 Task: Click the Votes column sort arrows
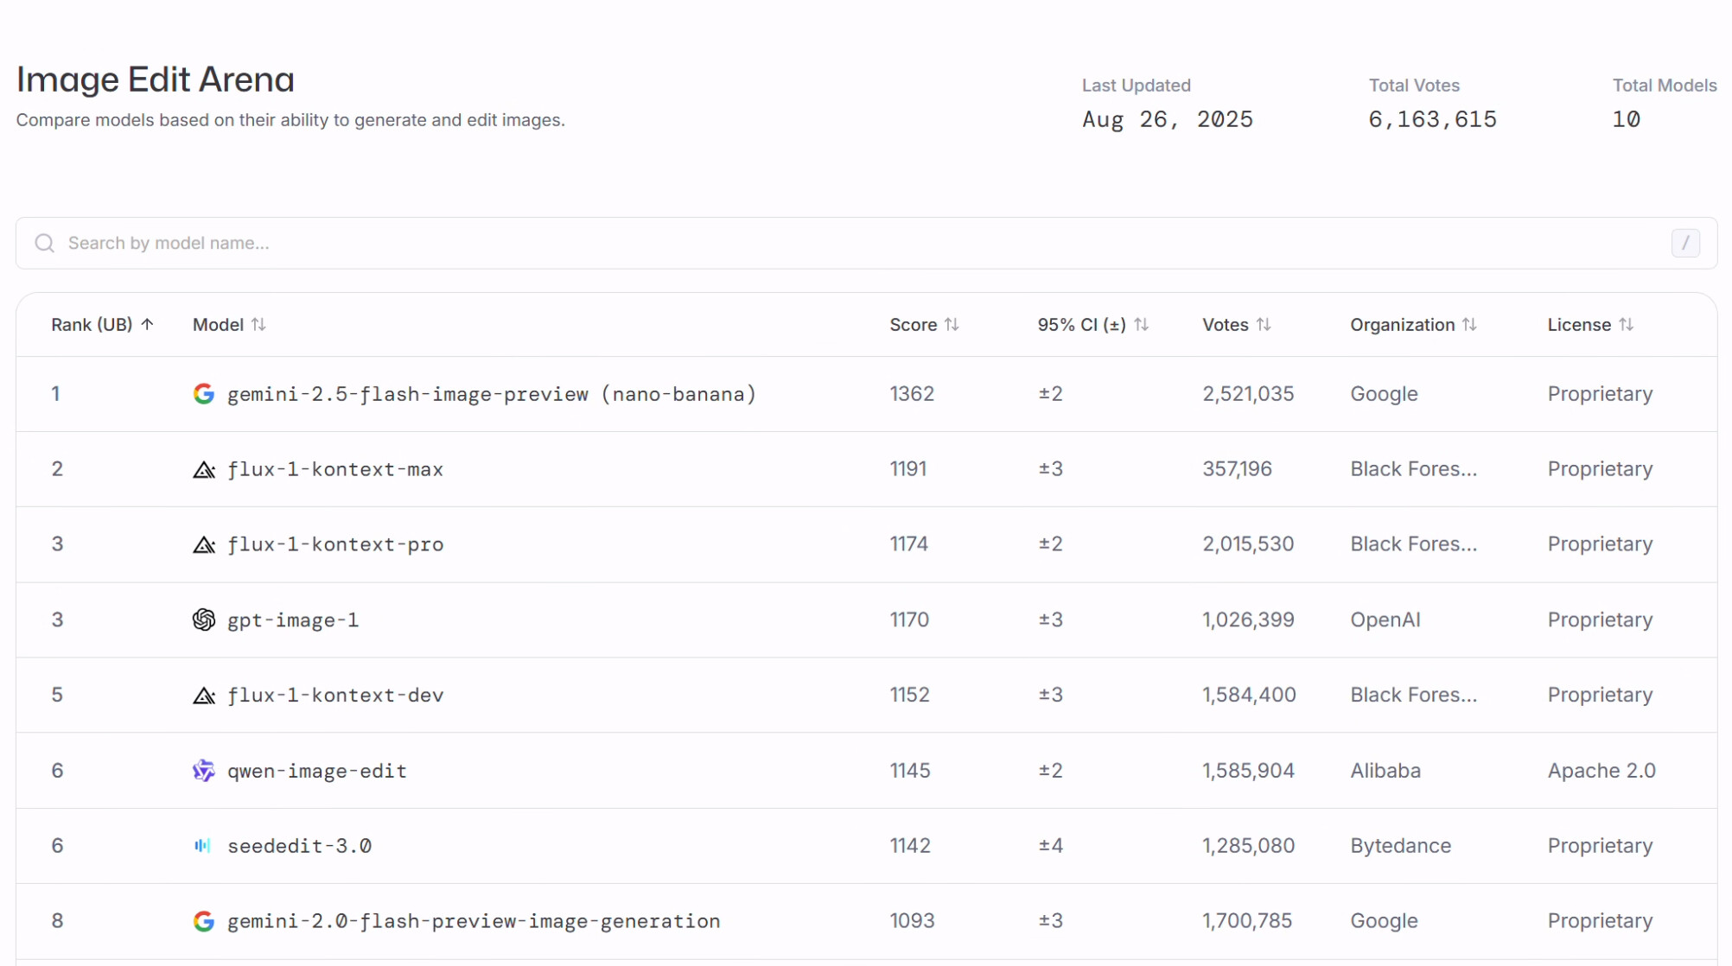tap(1264, 324)
